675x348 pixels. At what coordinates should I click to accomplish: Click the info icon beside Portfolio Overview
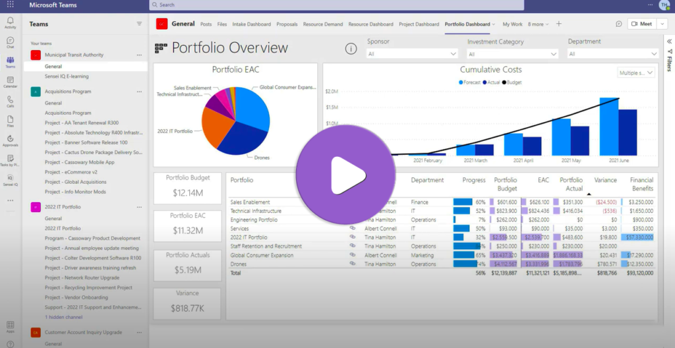[351, 49]
